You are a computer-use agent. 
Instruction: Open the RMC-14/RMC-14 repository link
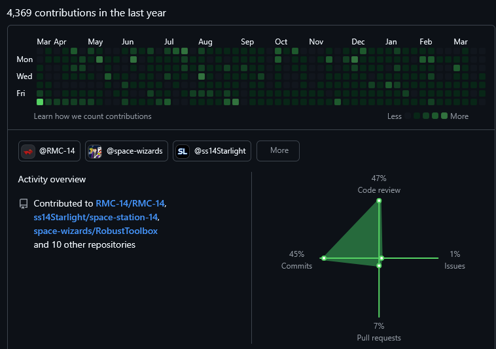pyautogui.click(x=131, y=203)
